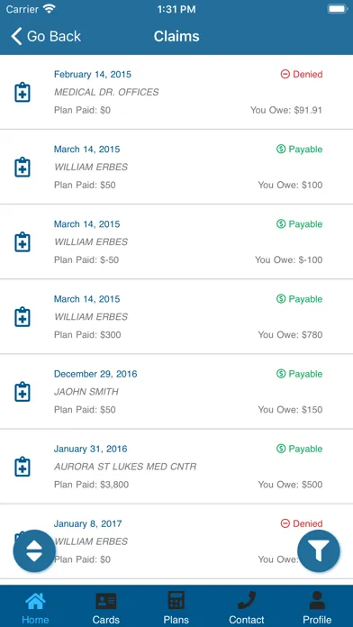Viewport: 353px width, 627px height.
Task: Tap clipboard icon of January 31, 2016 claim
Action: [23, 467]
